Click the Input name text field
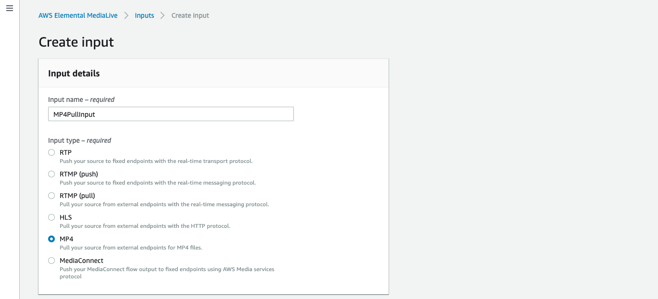Screen dimensions: 658x299 click(170, 114)
